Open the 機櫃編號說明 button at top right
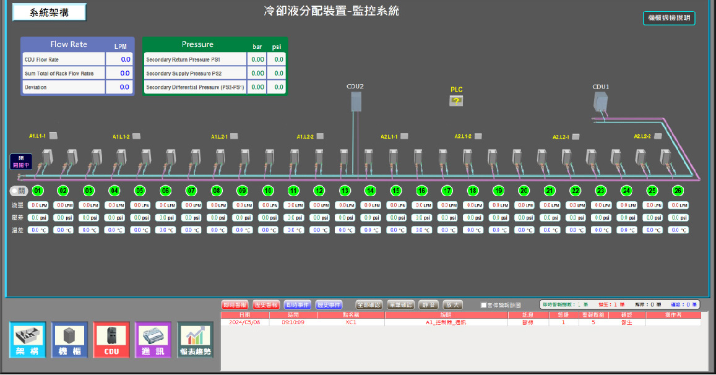Viewport: 716px width, 375px height. coord(669,18)
